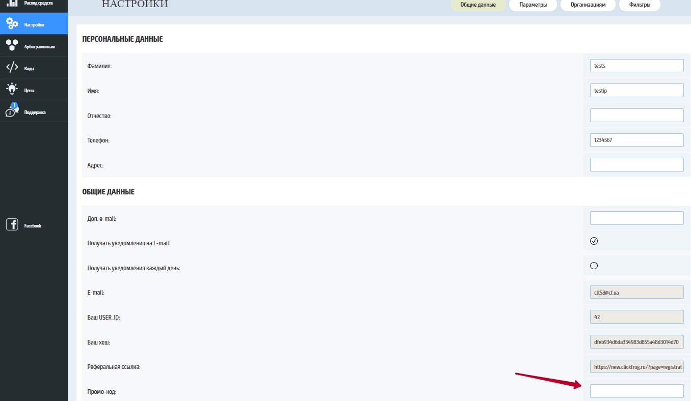
Task: Select the Общие данные tab
Action: click(x=478, y=5)
